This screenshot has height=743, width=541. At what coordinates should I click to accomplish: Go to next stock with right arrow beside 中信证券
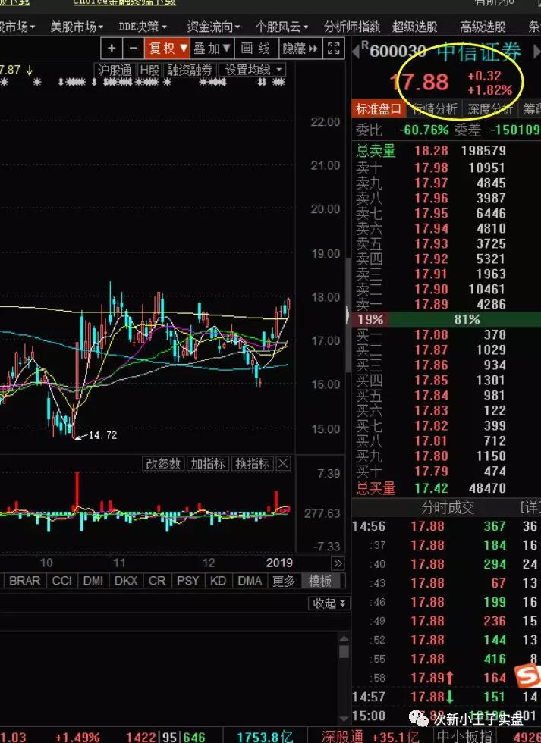pos(536,52)
